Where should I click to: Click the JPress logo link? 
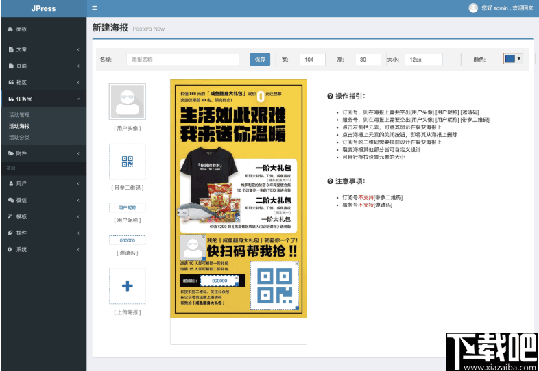[43, 9]
